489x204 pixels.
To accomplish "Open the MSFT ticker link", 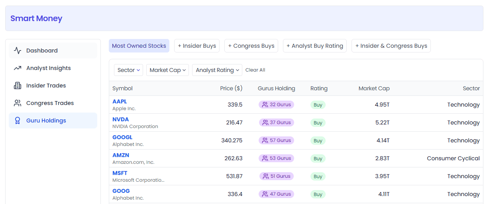I will (120, 173).
